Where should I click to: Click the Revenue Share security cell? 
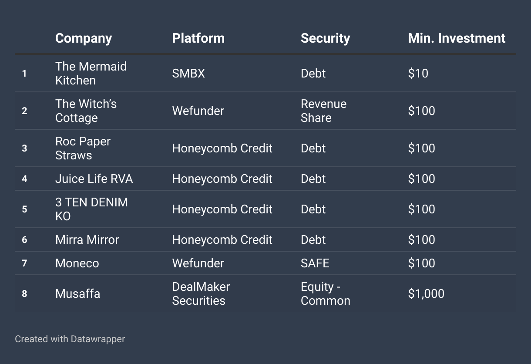324,111
